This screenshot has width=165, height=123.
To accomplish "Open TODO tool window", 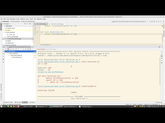I will point(32,102).
